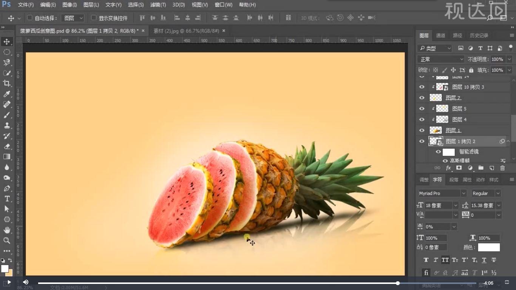Open leading 15.38 像素 dropdown

[x=499, y=205]
